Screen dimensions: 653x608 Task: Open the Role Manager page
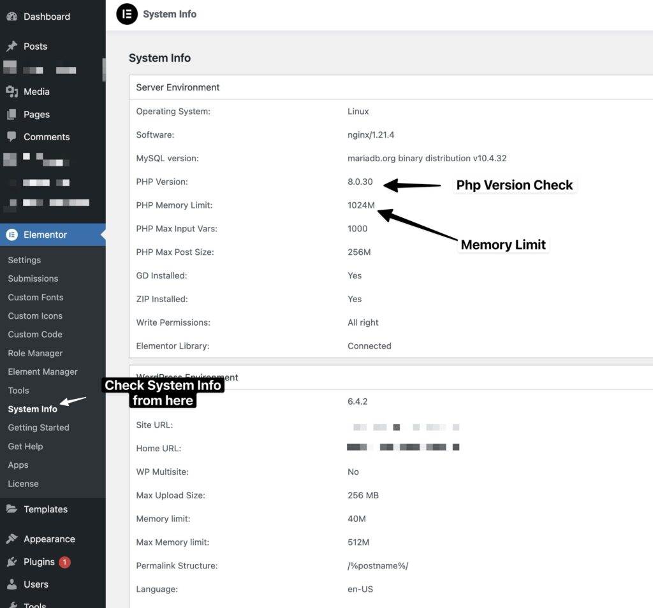tap(34, 353)
